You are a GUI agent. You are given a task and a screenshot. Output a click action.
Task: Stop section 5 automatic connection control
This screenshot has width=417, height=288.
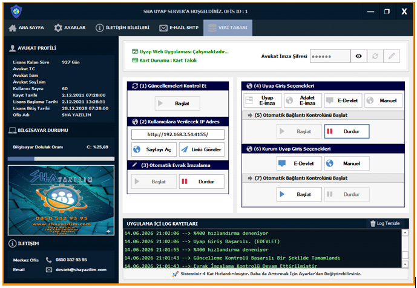347,131
